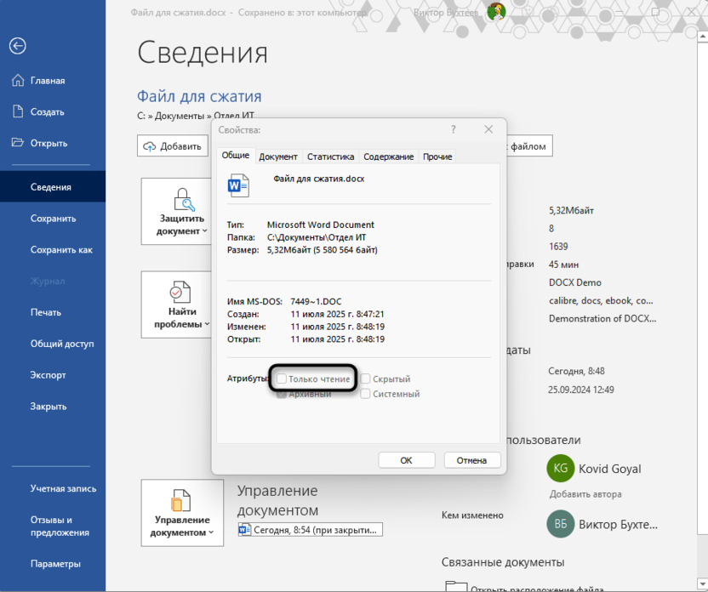Image resolution: width=708 pixels, height=592 pixels.
Task: Click the folder path C:\Документы\Отдел ИТ
Action: coord(317,237)
